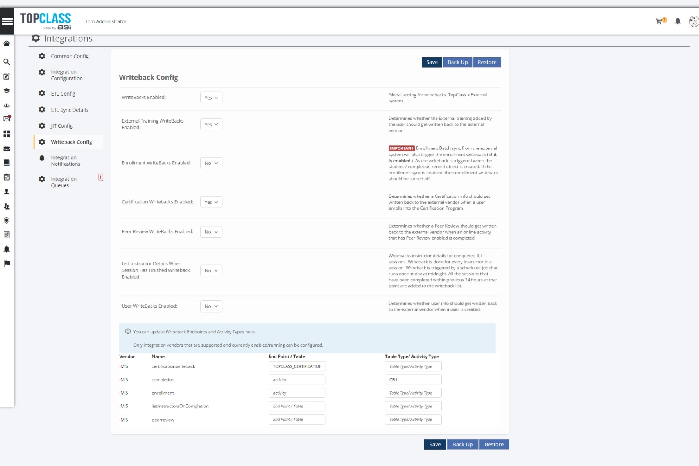Open the mail icon with red badge
This screenshot has height=466, width=699.
(7, 119)
